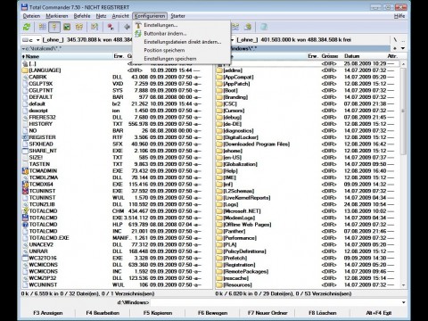The height and width of the screenshot is (321, 428).
Task: Click the TCUNINST EXE file icon
Action: click(x=25, y=191)
